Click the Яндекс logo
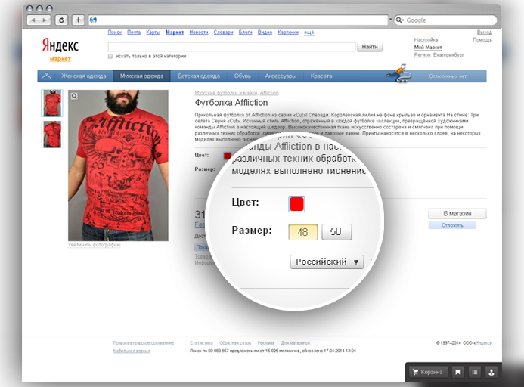This screenshot has width=524, height=387. click(x=60, y=45)
